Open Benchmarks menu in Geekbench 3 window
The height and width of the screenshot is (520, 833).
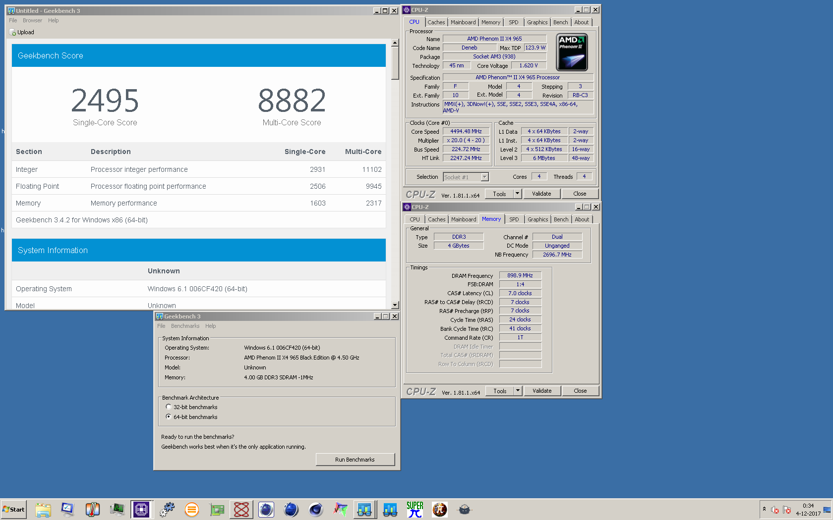[185, 326]
